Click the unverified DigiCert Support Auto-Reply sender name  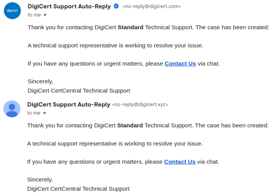pyautogui.click(x=69, y=105)
